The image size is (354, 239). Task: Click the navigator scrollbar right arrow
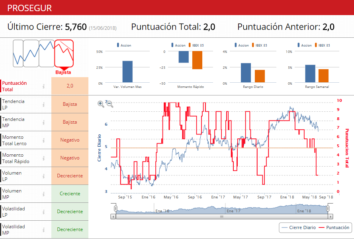[331, 217]
